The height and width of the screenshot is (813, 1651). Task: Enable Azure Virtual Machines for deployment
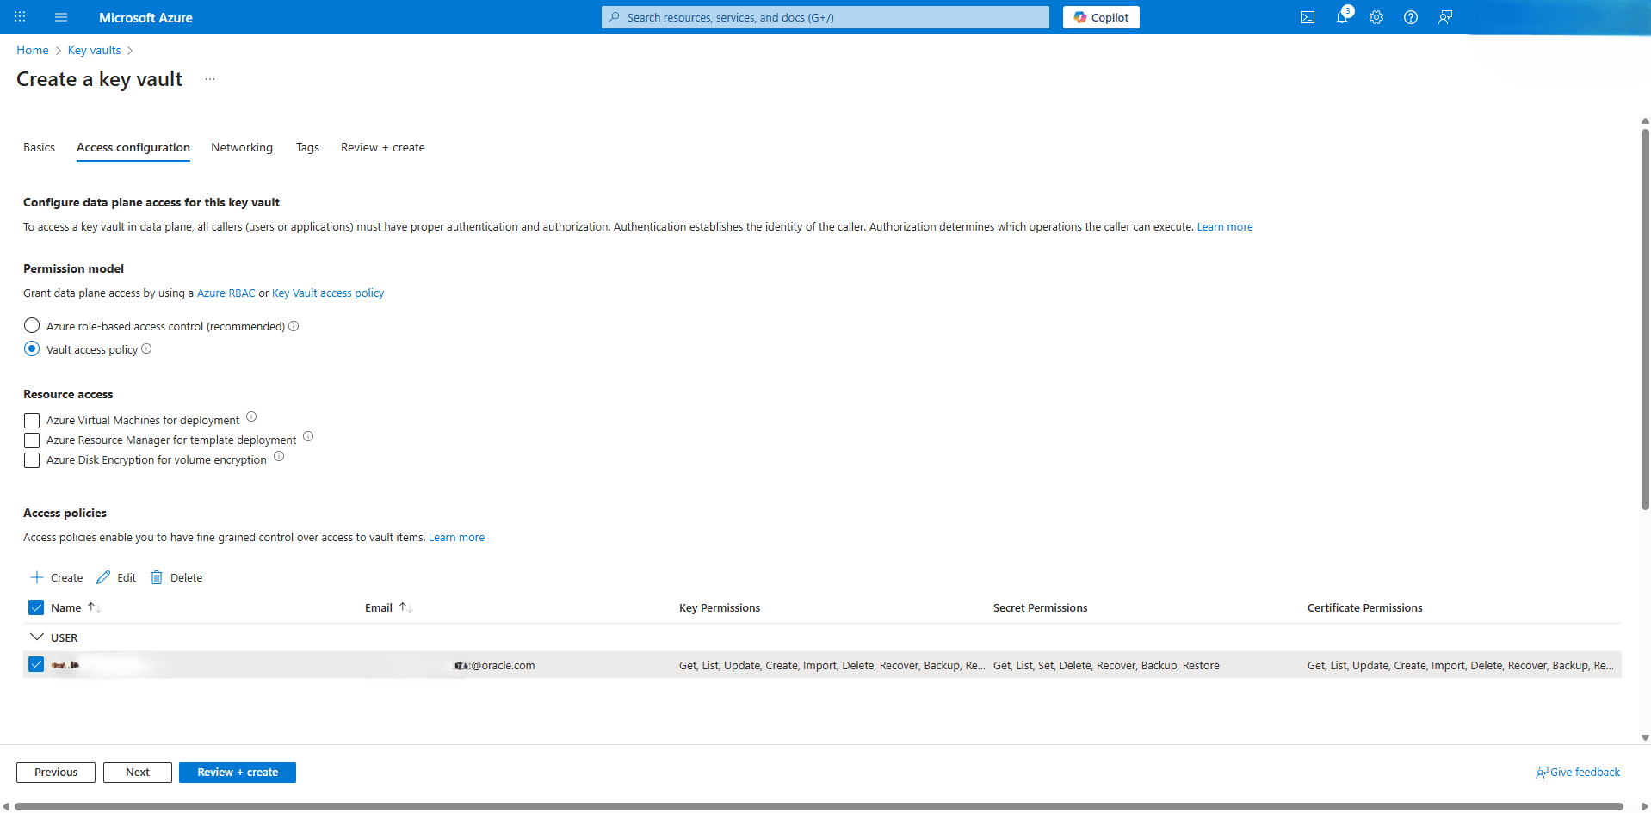pyautogui.click(x=32, y=420)
